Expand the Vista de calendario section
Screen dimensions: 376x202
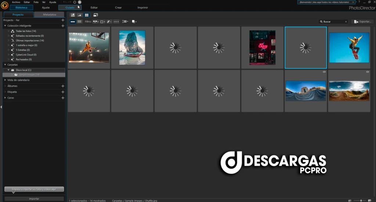pyautogui.click(x=5, y=80)
